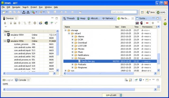Collapse the Pictures folder
This screenshot has width=169, height=98.
point(72,58)
